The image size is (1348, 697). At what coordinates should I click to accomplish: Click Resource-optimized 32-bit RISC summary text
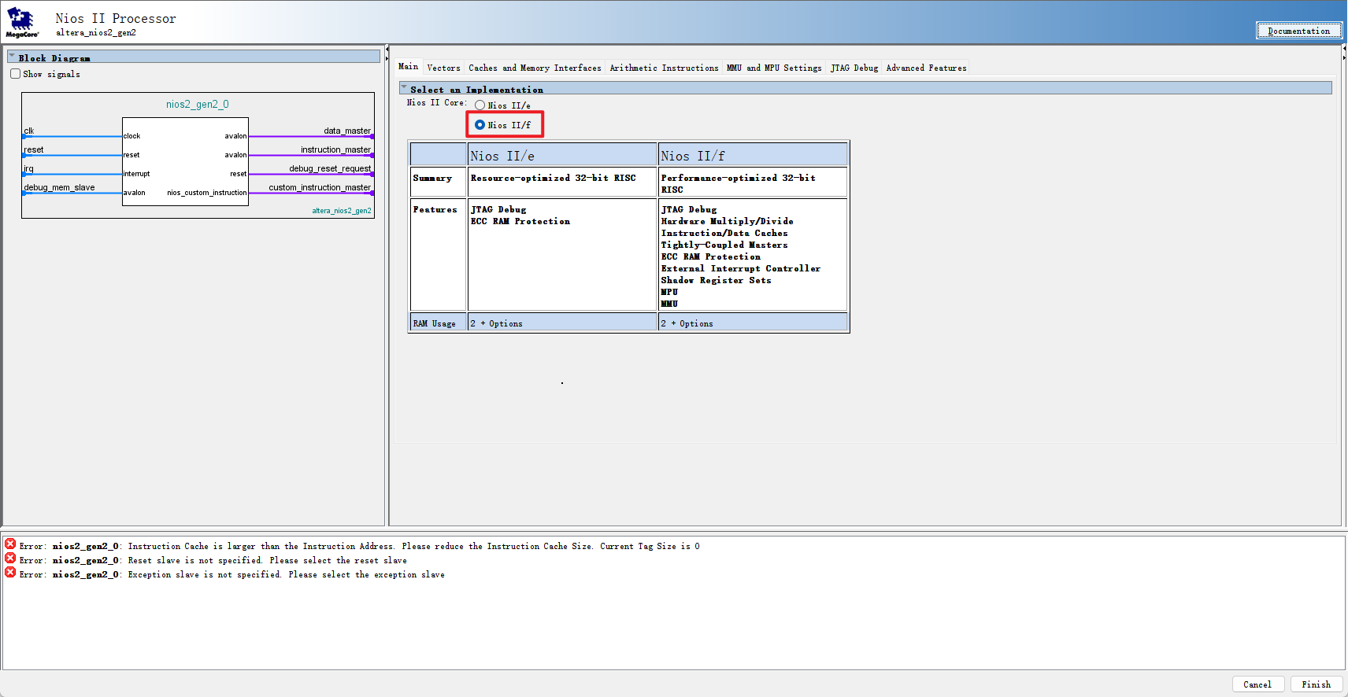point(553,178)
